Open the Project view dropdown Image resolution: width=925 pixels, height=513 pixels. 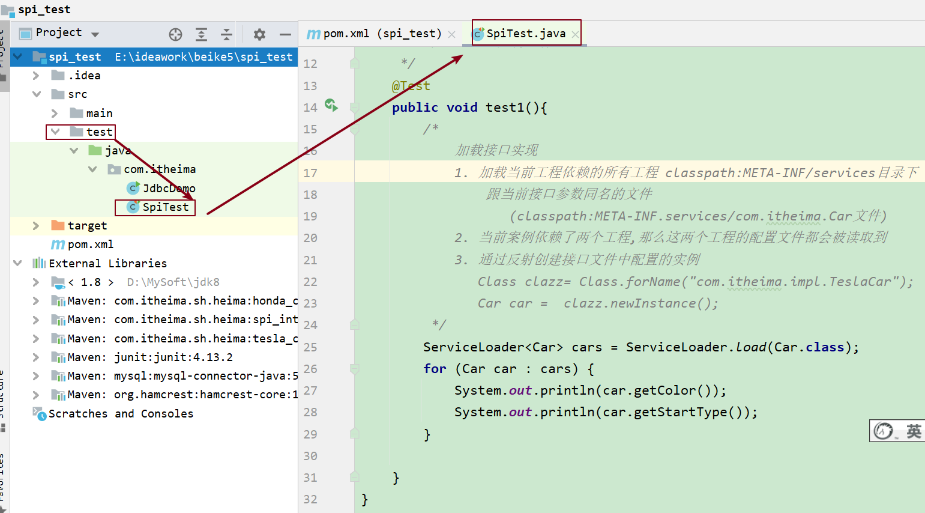point(95,34)
